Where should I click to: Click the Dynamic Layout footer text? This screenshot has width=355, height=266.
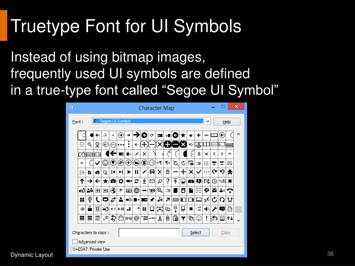[32, 255]
